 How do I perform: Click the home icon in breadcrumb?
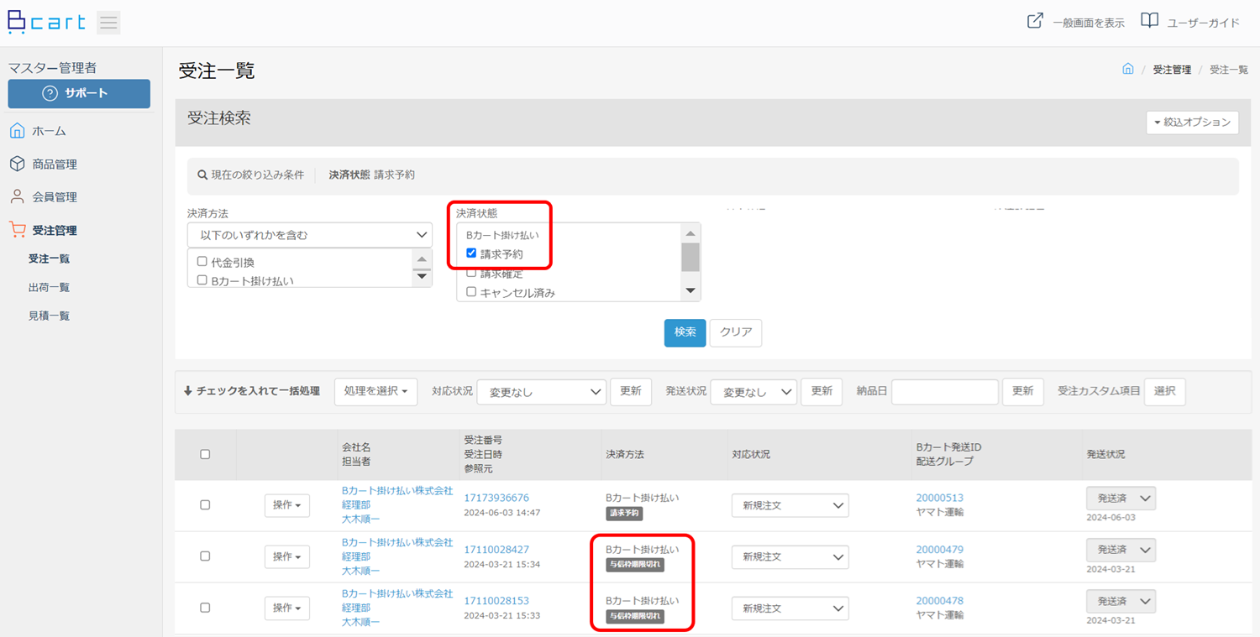coord(1128,69)
